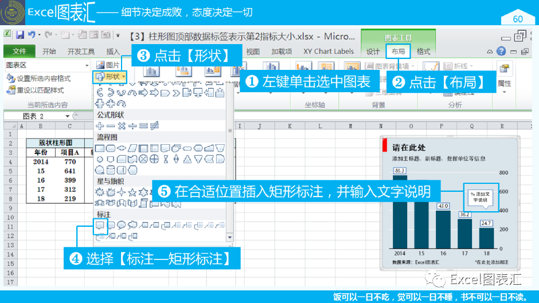Click 设置所选内容格式 button
The image size is (539, 303).
[39, 78]
